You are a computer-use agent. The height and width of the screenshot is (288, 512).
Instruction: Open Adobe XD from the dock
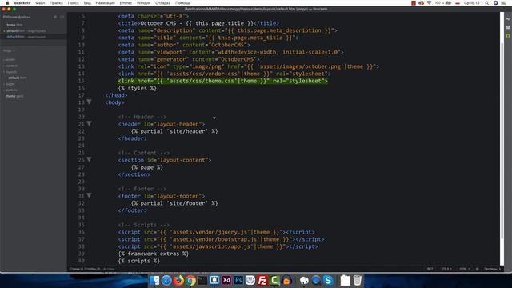[226, 281]
